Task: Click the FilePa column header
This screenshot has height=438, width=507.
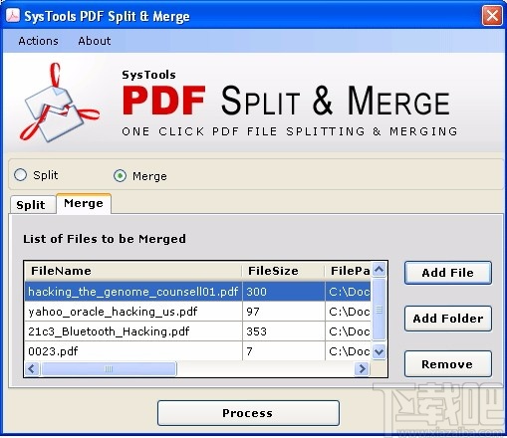Action: [349, 271]
